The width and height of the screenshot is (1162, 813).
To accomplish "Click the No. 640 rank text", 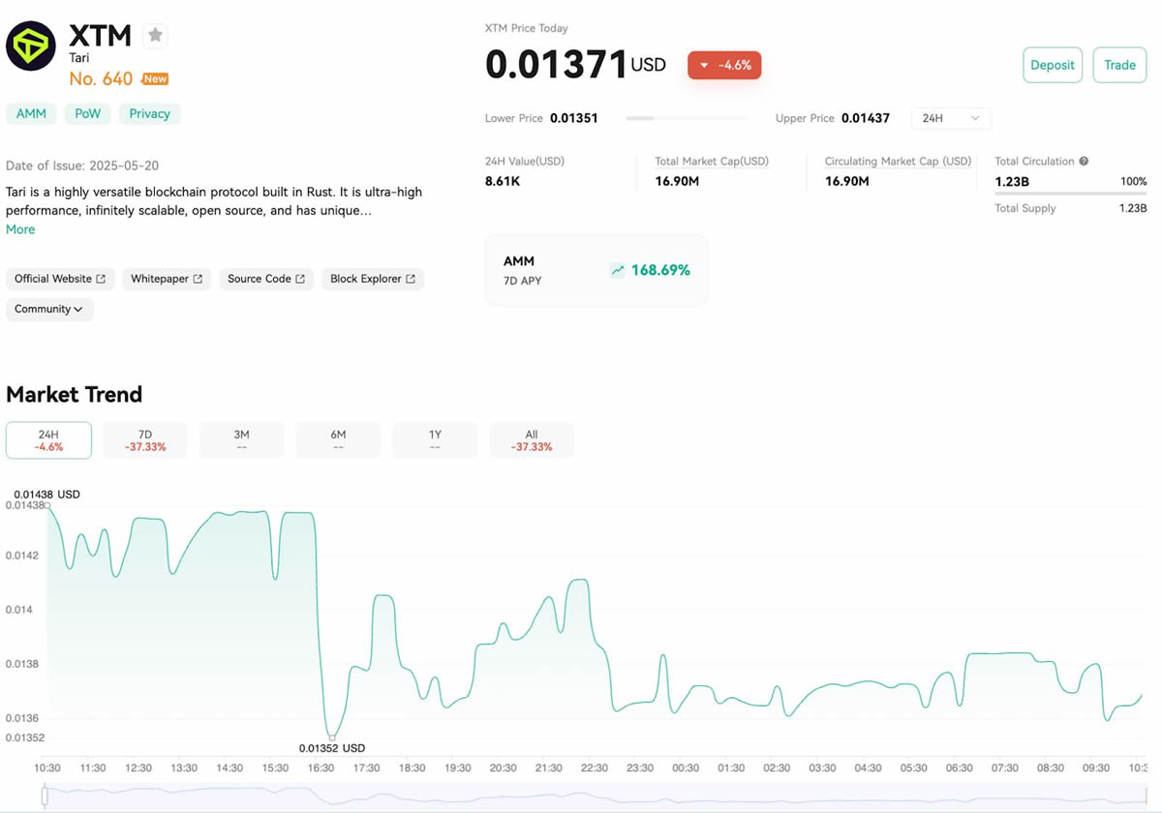I will [101, 78].
